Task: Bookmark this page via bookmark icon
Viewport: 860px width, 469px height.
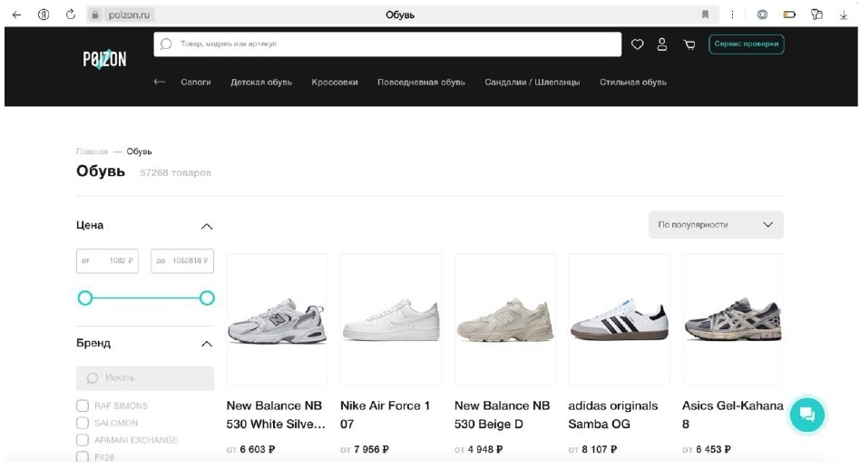Action: click(x=706, y=15)
